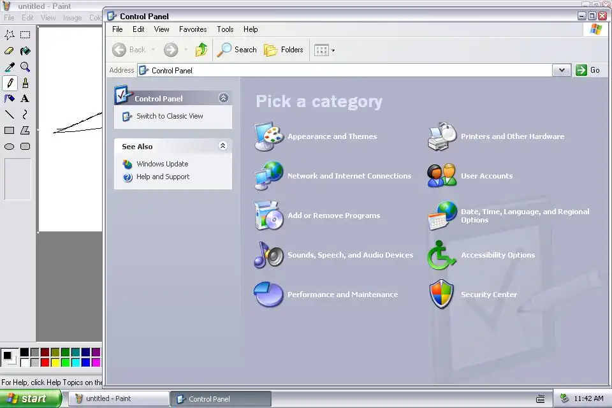
Task: Select the Pick Color eyedropper in Paint
Action: coord(10,67)
